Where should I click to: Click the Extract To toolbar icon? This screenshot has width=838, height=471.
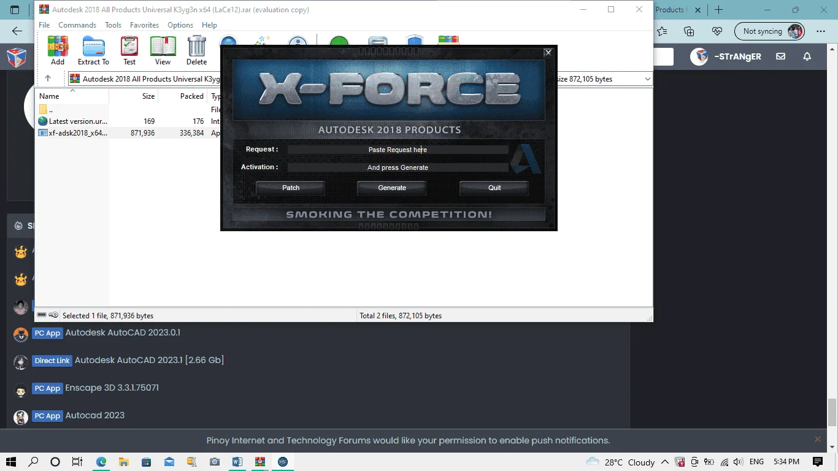(93, 50)
